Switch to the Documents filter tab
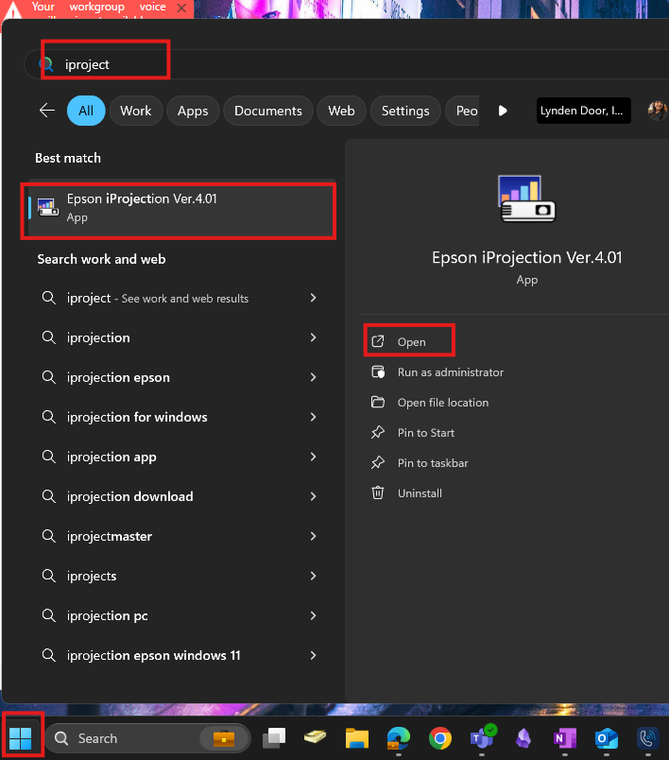Image resolution: width=669 pixels, height=760 pixels. (x=268, y=111)
